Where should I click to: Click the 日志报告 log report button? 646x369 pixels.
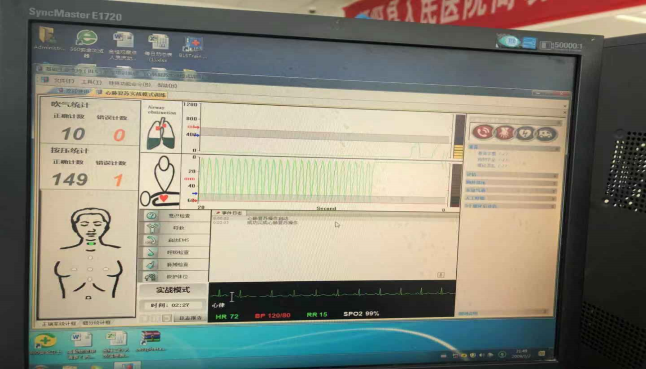(x=190, y=318)
